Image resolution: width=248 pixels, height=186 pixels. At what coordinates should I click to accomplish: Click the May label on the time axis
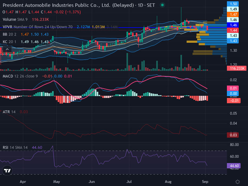tap(56, 182)
